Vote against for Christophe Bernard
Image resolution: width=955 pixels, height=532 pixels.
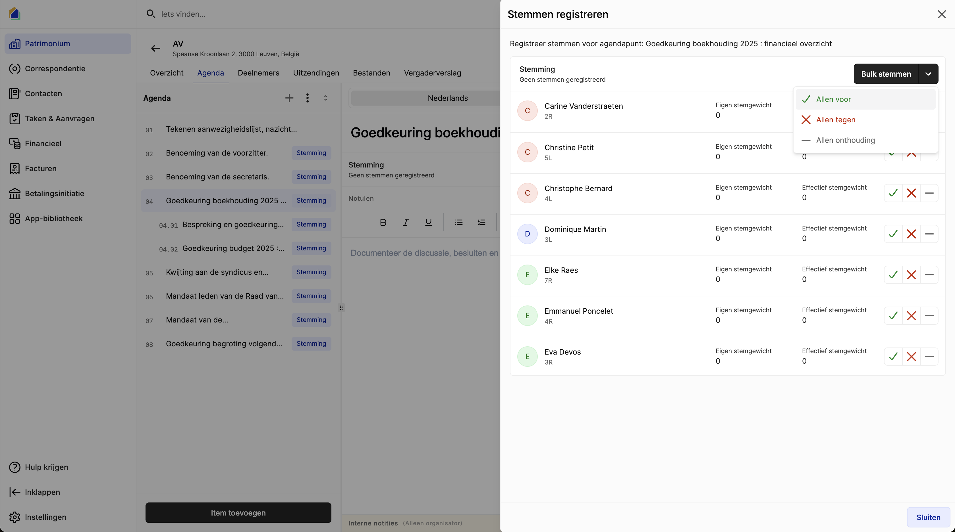911,193
